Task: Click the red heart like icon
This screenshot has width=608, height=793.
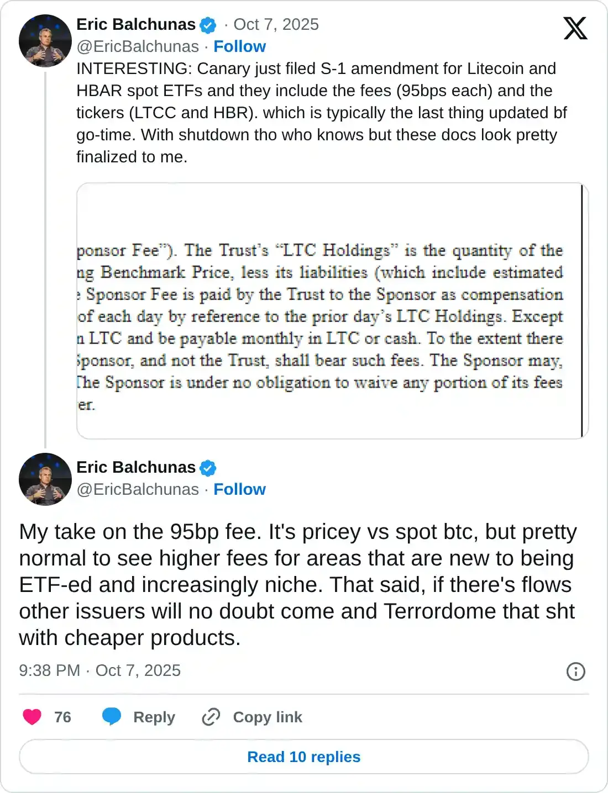Action: [x=32, y=717]
